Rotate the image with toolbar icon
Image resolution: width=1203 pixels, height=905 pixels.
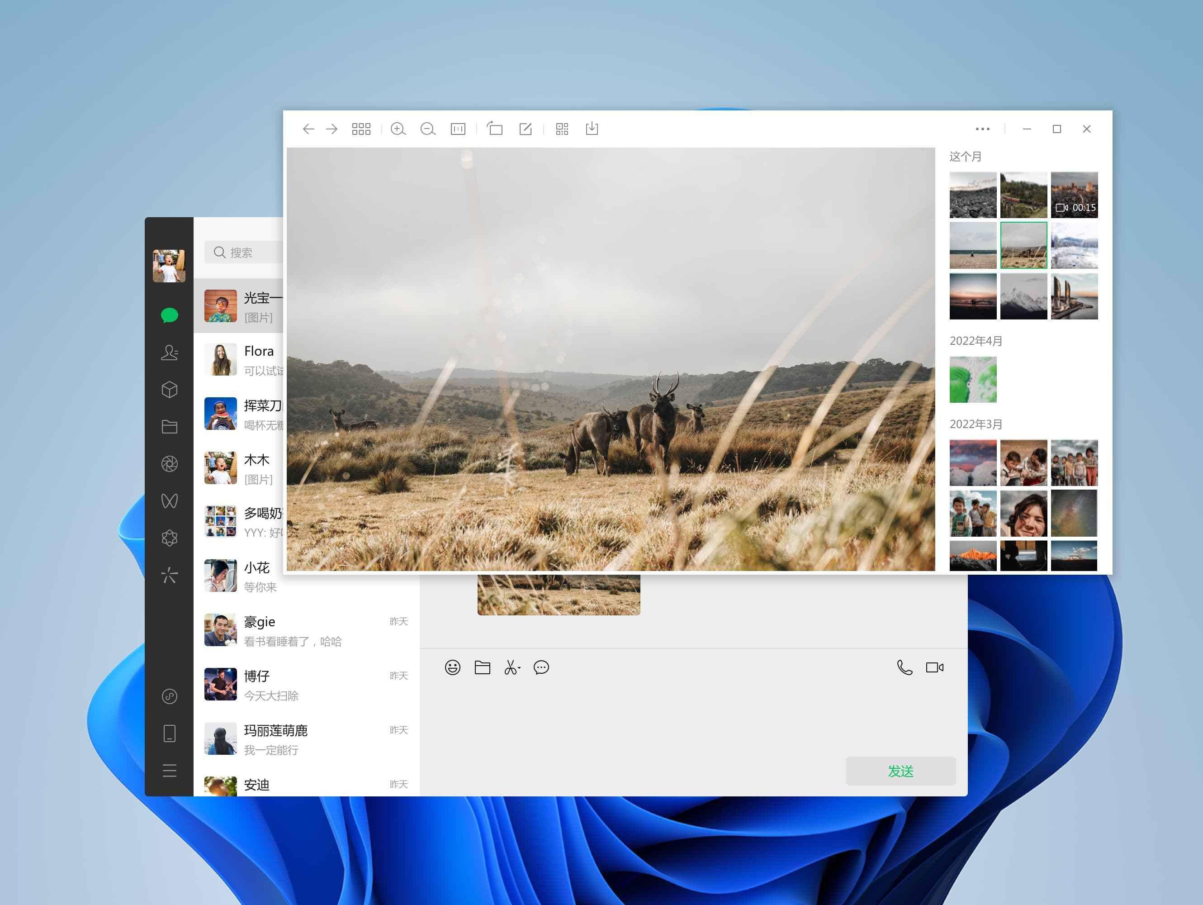pos(494,129)
